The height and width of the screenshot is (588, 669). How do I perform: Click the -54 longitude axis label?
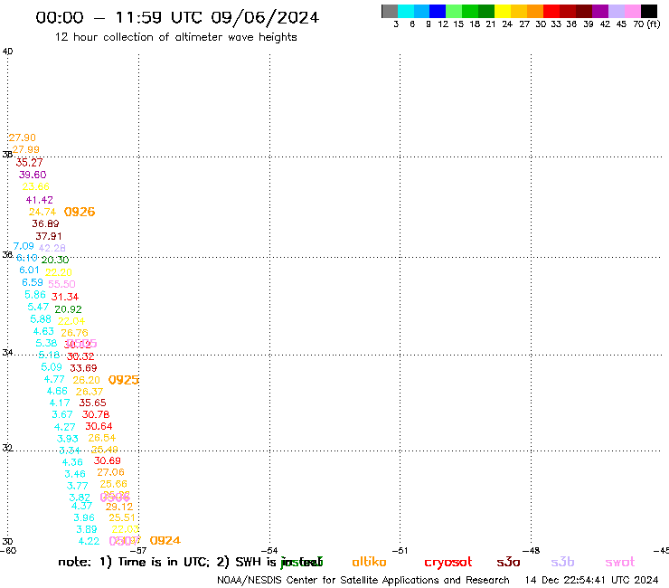coord(269,550)
